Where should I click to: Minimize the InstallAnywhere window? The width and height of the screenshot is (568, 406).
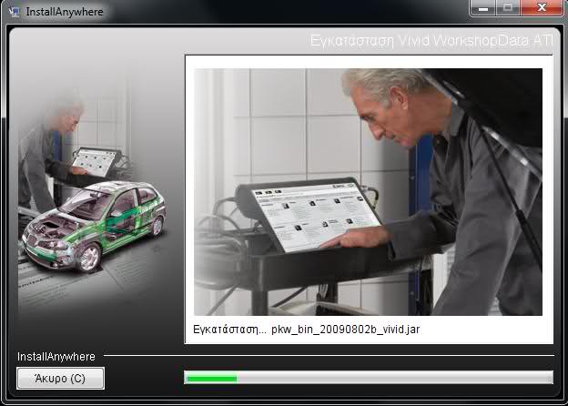point(483,9)
